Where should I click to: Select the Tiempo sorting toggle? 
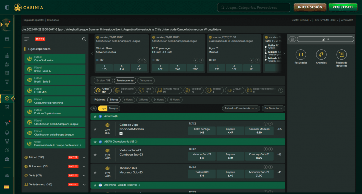(x=113, y=108)
